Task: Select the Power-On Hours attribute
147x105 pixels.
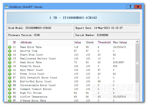Action: 30,66
